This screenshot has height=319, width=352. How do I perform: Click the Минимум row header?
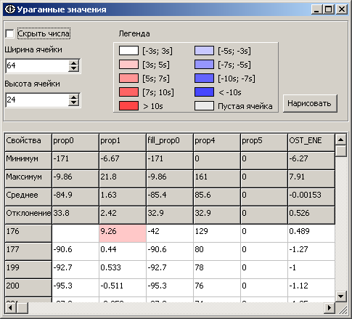click(28, 161)
